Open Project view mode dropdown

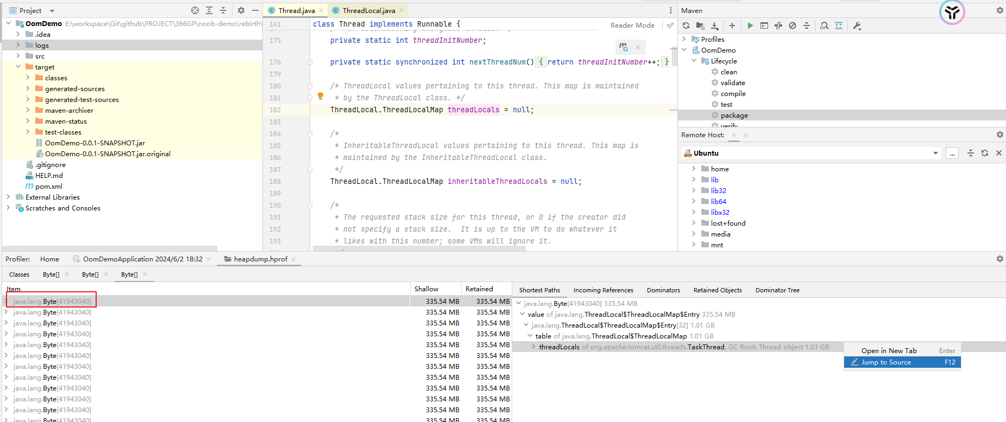[x=52, y=11]
